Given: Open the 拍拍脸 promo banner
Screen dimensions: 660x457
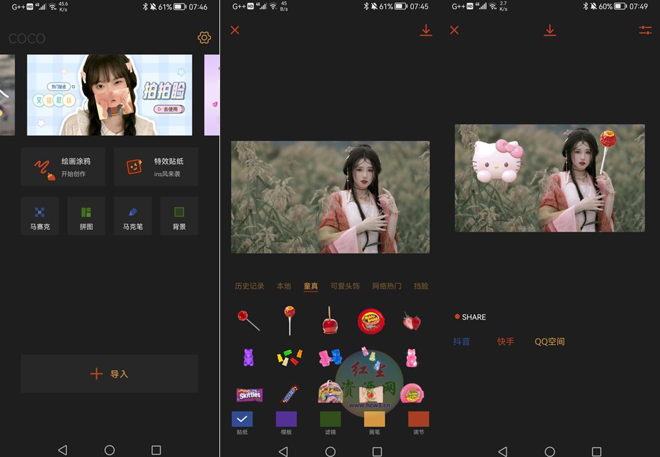Looking at the screenshot, I should [110, 95].
